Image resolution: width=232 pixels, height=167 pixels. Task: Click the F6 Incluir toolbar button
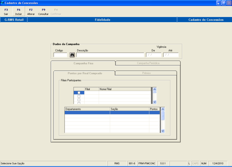coord(19,12)
